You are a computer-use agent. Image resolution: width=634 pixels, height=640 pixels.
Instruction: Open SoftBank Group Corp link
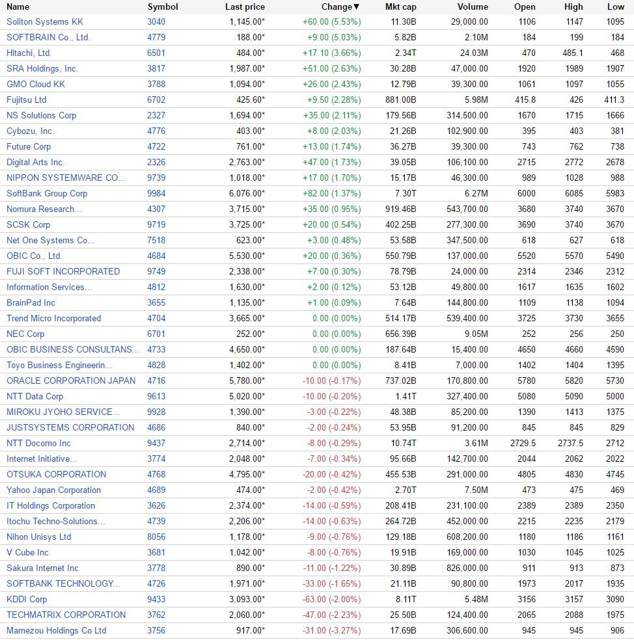click(x=47, y=193)
